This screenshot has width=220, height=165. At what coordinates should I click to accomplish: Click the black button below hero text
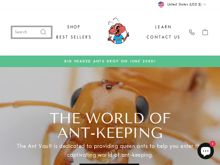click(109, 164)
